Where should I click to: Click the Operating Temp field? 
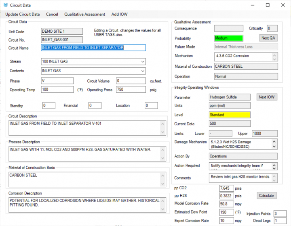coord(57,90)
